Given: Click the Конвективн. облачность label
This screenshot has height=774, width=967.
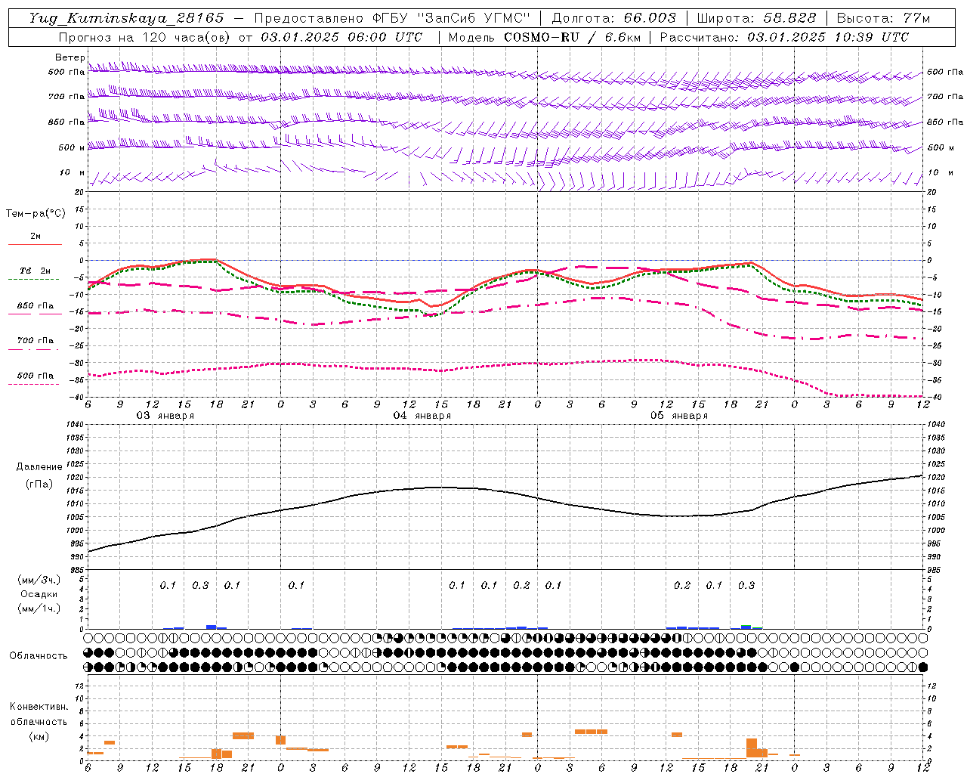Looking at the screenshot, I should 39,714.
